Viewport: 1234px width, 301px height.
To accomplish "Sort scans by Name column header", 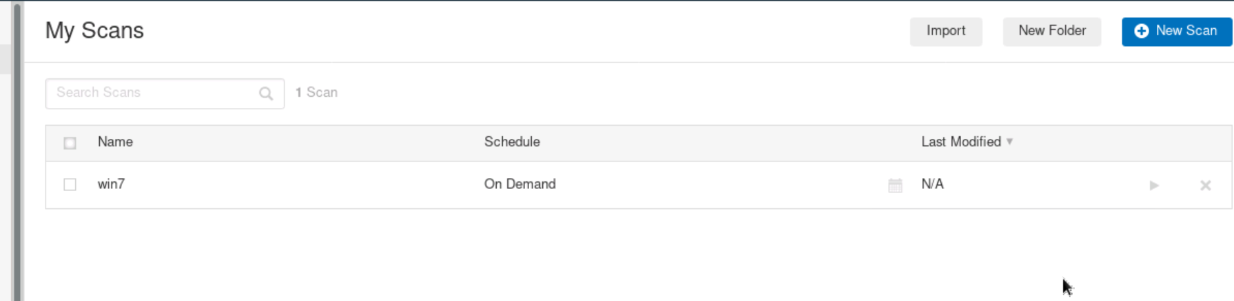I will pos(115,142).
